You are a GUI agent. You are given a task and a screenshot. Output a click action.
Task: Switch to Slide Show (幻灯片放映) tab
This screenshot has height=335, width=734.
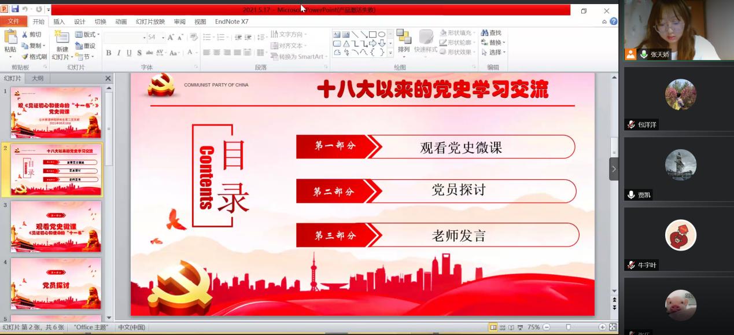[150, 21]
